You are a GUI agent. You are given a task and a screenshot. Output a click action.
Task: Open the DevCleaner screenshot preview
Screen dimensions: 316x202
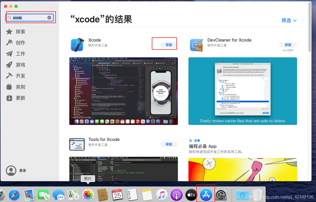coord(243,91)
